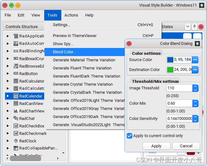Open Destination Color picker ellipsis button
207x166 pixels.
click(195, 69)
